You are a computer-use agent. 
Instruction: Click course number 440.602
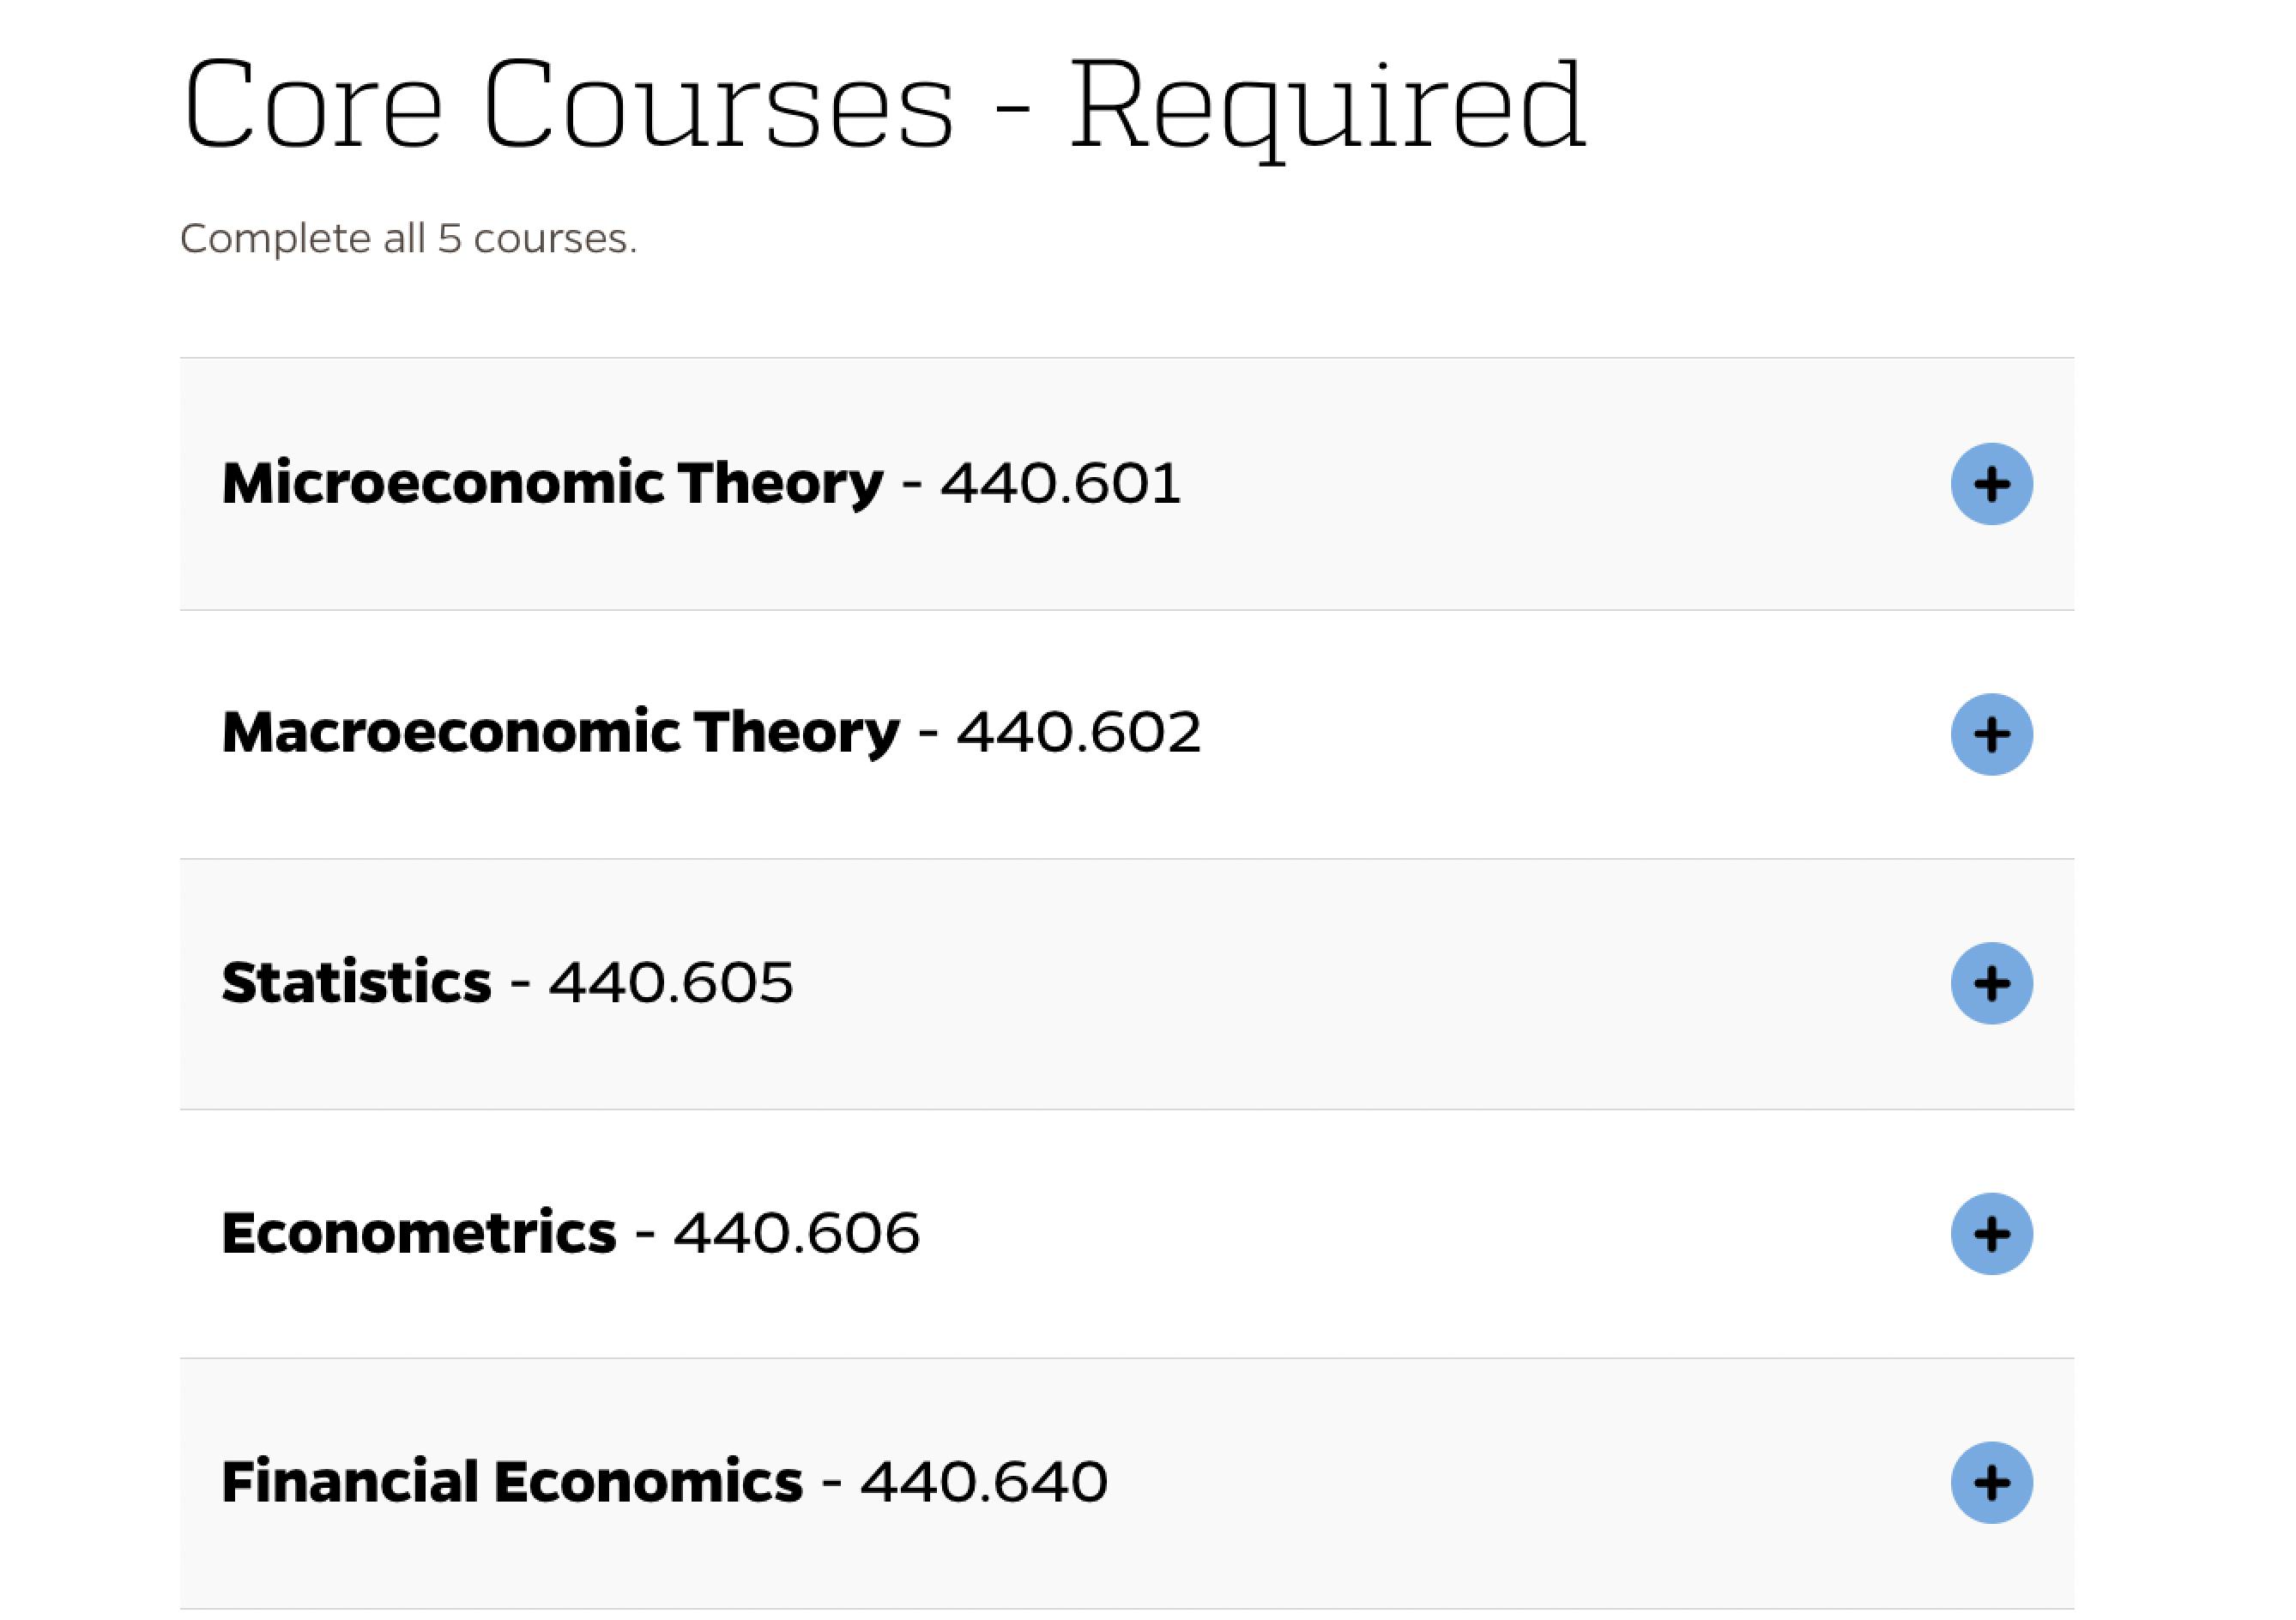tap(1078, 733)
